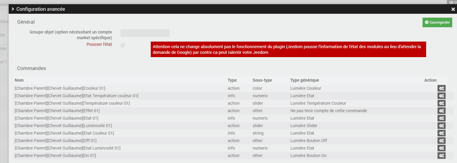Viewport: 457px width, 163px height.
Task: Click the Sous-type column header
Action: coord(262,80)
